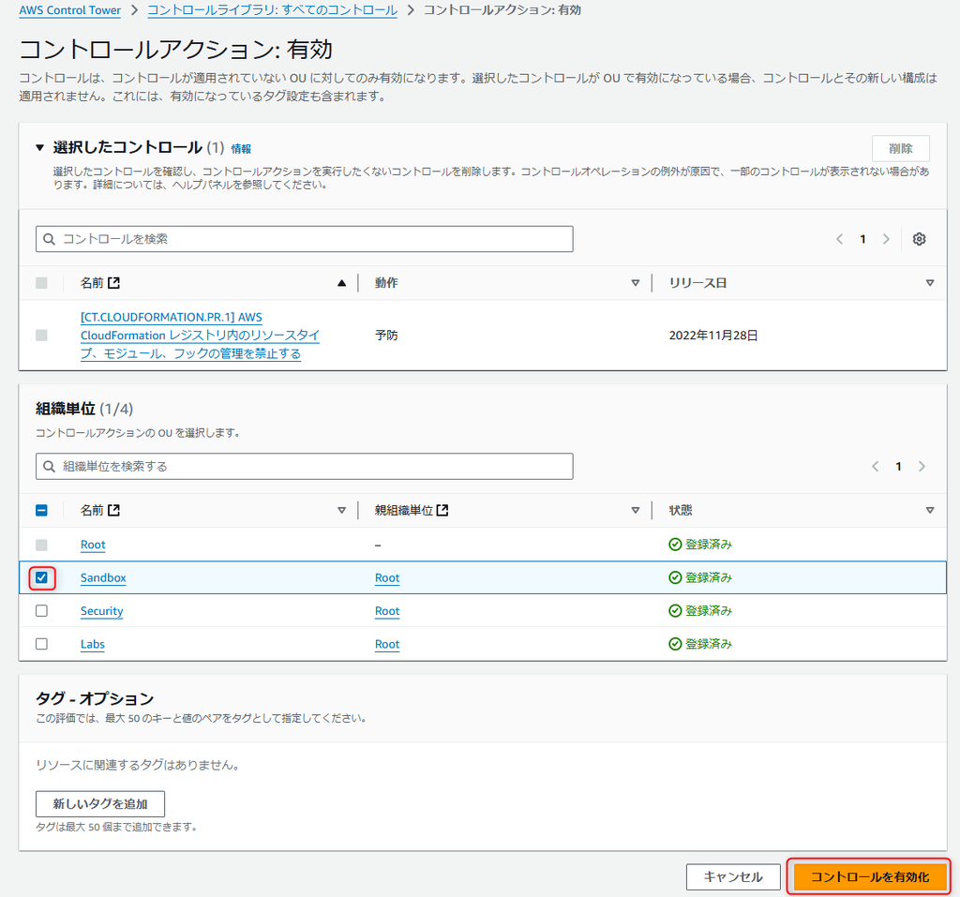Open AWS Control Tower breadcrumb link
Image resolution: width=960 pixels, height=897 pixels.
(69, 10)
